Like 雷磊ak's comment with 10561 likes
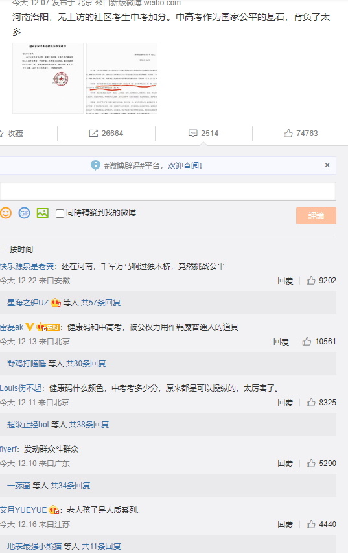The width and height of the screenshot is (348, 553). [319, 342]
